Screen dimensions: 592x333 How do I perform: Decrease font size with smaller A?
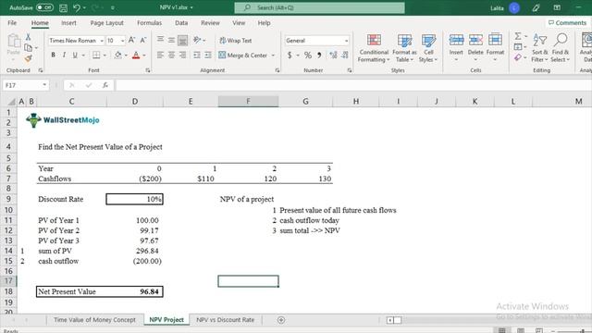(x=143, y=40)
